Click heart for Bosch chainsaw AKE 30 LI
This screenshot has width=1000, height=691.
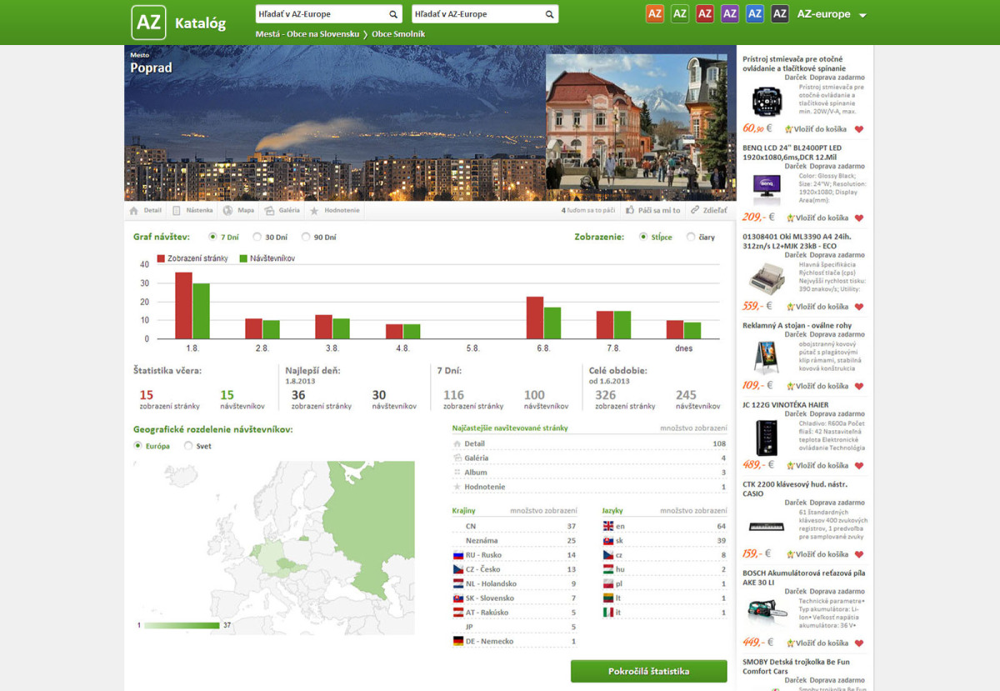click(859, 643)
